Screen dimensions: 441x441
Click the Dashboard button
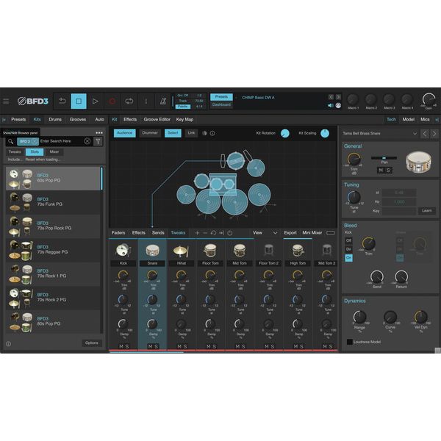coord(221,104)
